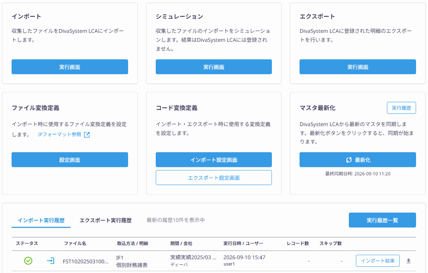Click the execution time 2026-09-10 15:47

[x=244, y=257]
